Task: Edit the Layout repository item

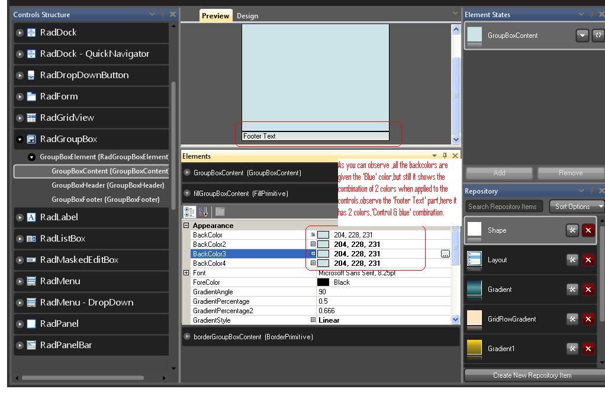Action: tap(572, 260)
